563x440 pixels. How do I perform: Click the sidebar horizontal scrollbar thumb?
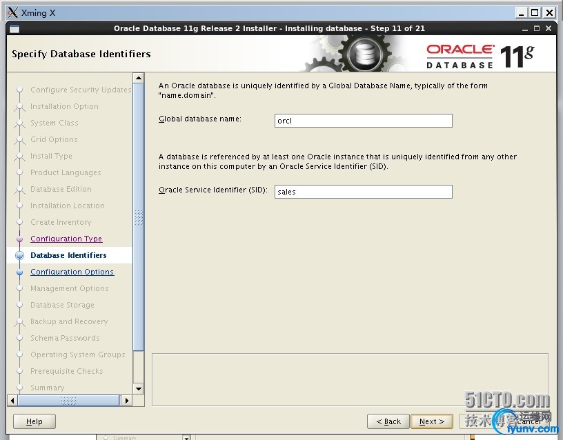click(x=68, y=400)
